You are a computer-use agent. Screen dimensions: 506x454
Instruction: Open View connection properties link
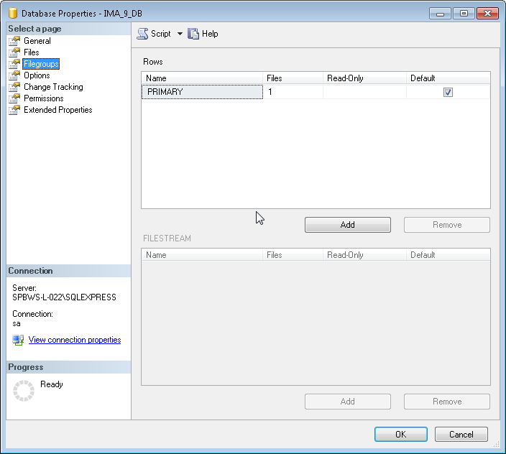(x=75, y=340)
